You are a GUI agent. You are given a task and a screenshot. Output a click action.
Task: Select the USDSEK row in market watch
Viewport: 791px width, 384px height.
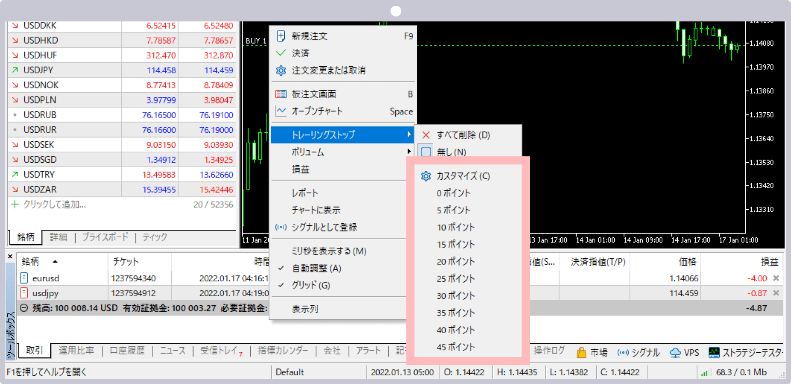click(x=122, y=145)
